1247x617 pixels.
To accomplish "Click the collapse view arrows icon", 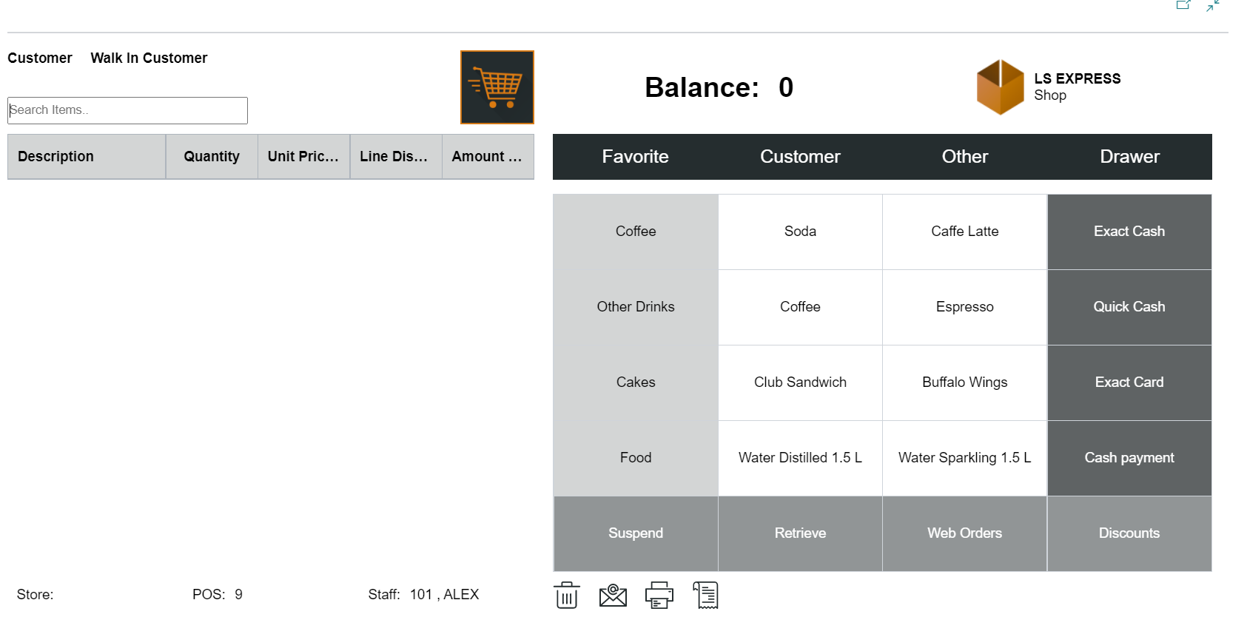I will pos(1213,6).
